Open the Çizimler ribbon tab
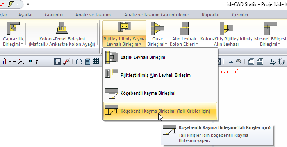287x147 pixels. [240, 15]
